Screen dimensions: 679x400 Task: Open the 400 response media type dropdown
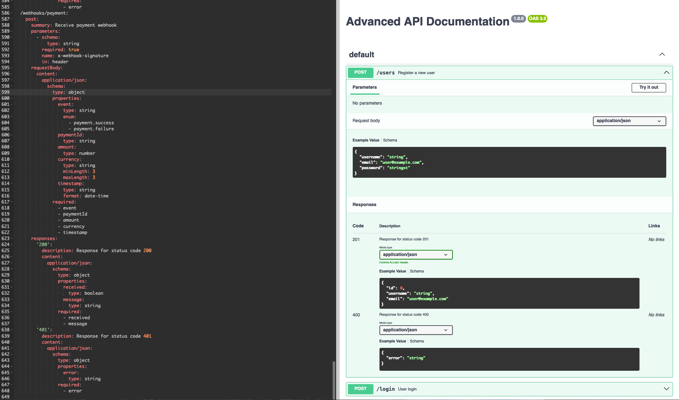[x=415, y=330]
